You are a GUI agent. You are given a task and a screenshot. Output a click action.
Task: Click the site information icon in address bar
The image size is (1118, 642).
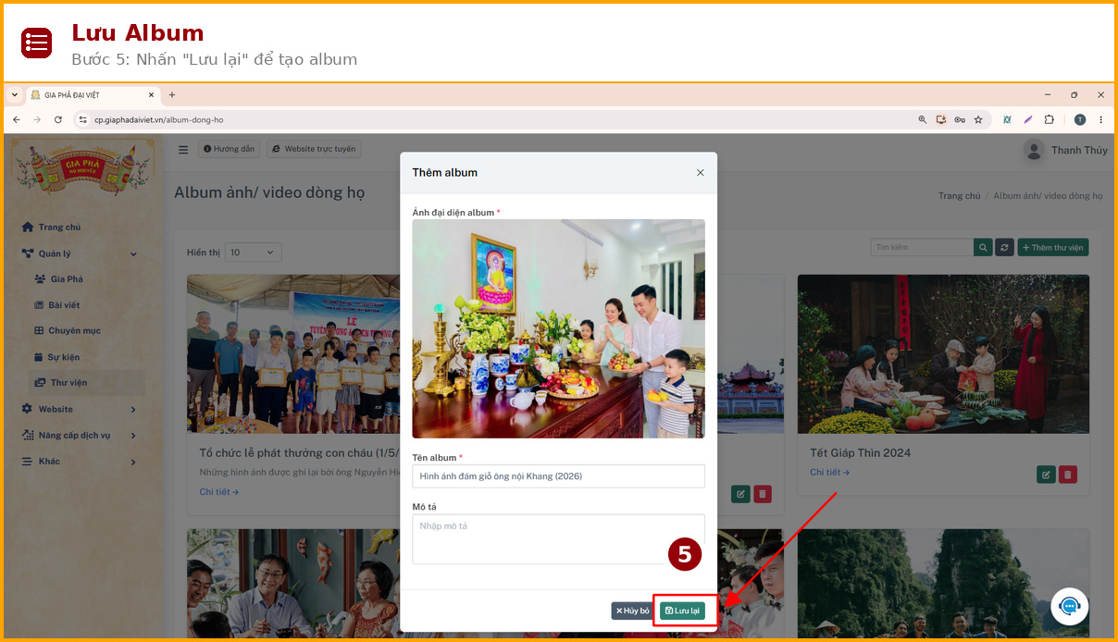tap(82, 119)
